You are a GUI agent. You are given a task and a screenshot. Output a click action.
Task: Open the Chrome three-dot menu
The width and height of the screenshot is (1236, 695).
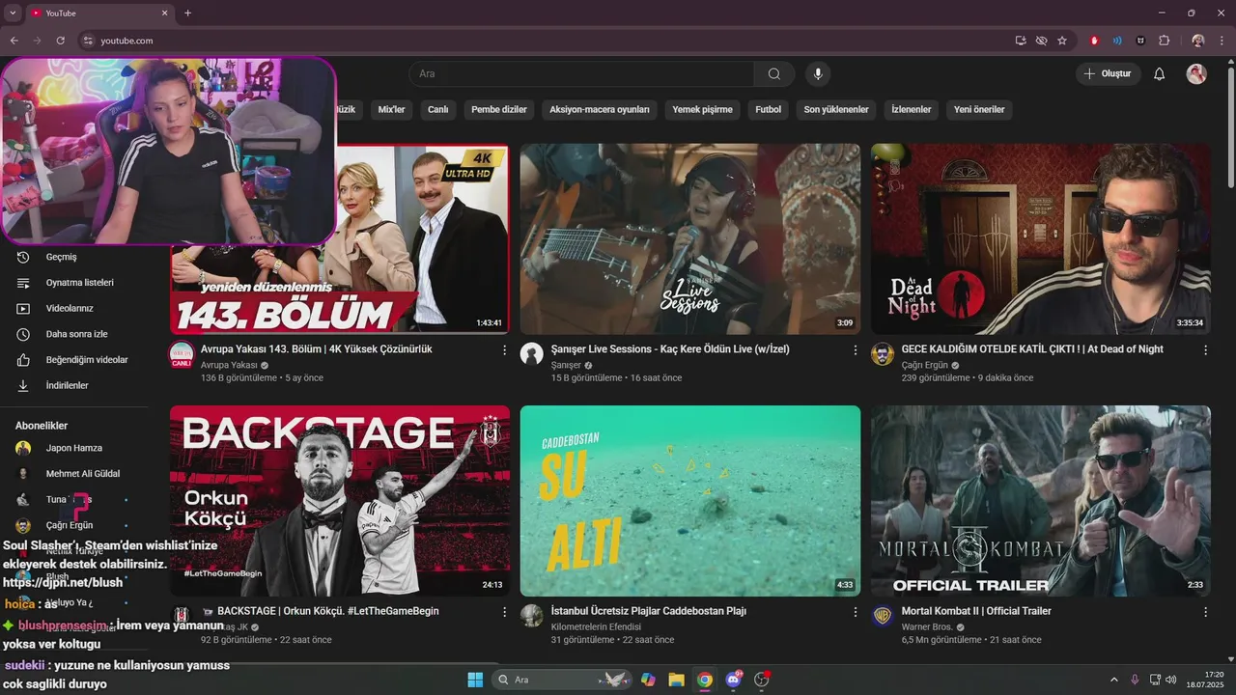coord(1222,41)
